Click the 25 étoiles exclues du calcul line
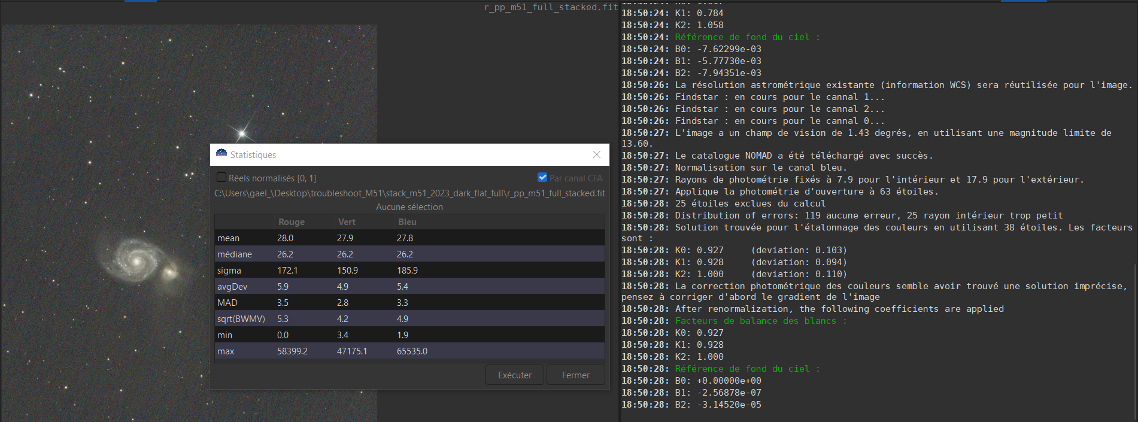 (723, 204)
